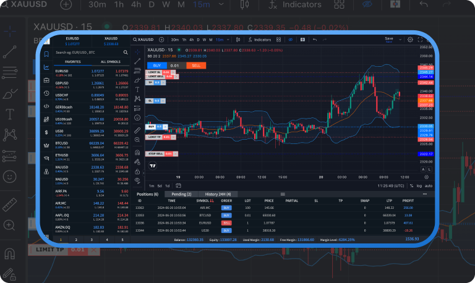Open the chart view icon in the left sidebar
The height and width of the screenshot is (283, 475).
coord(46,67)
